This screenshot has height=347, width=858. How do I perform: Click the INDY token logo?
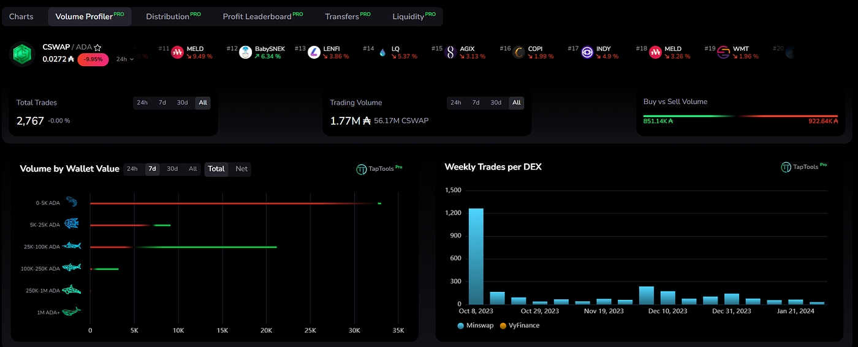point(587,53)
